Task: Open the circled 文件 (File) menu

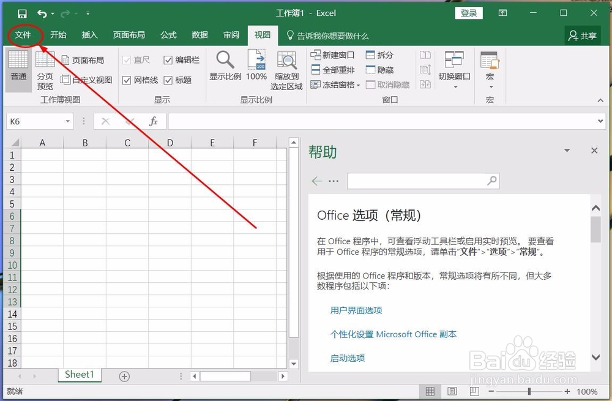Action: (24, 35)
